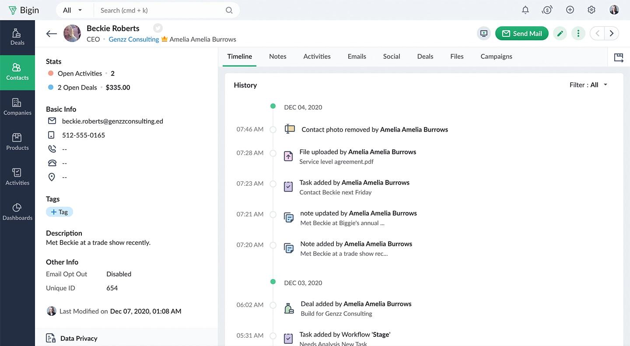Click 'Contact photo removed by' history entry
The image size is (630, 346).
click(375, 130)
